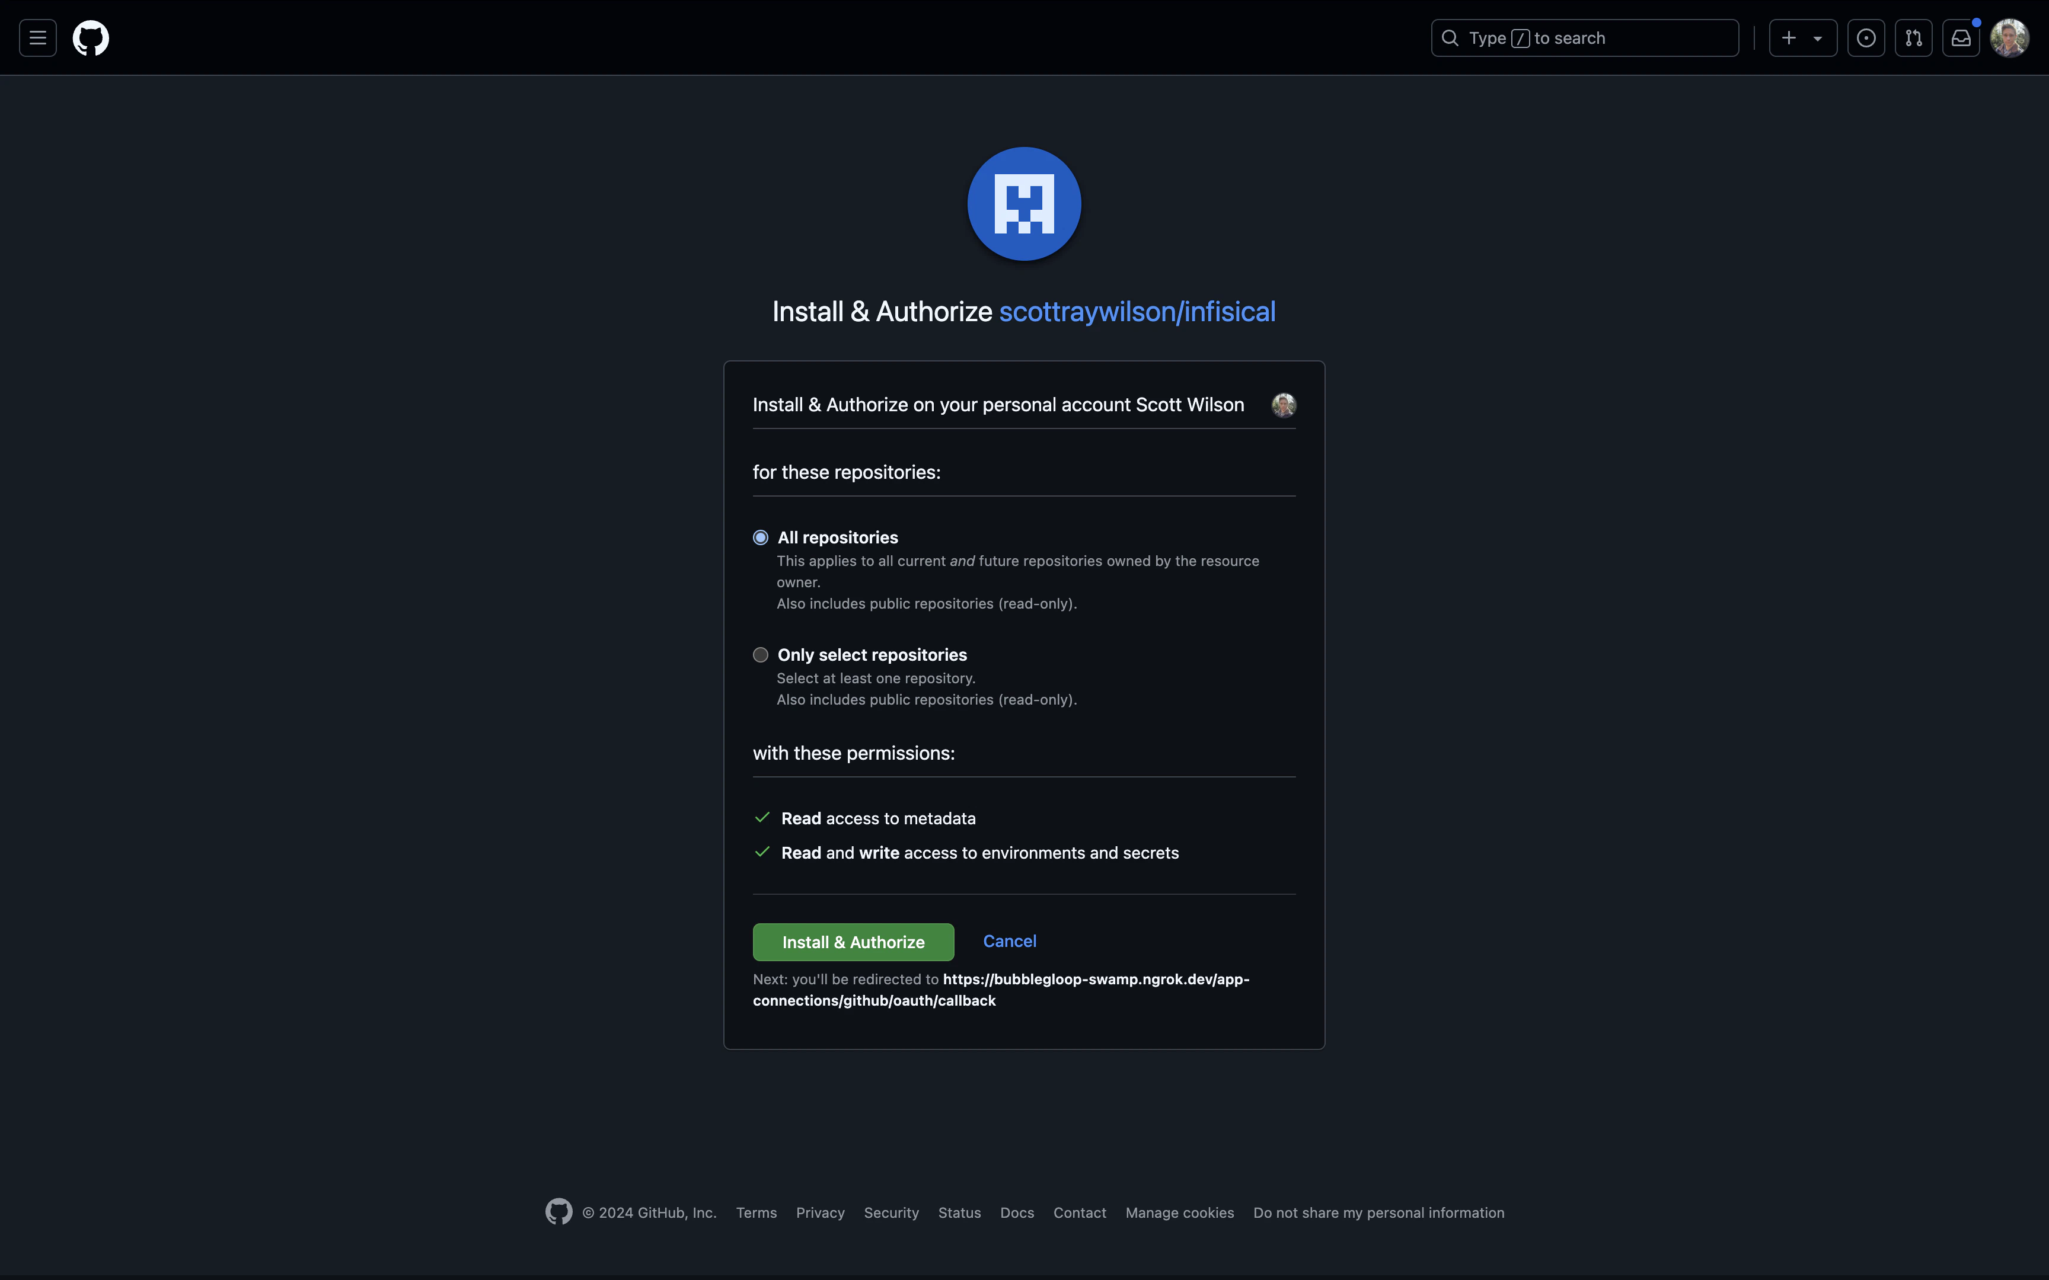
Task: Go to GitHub homepage via Octocat logo
Action: point(91,38)
